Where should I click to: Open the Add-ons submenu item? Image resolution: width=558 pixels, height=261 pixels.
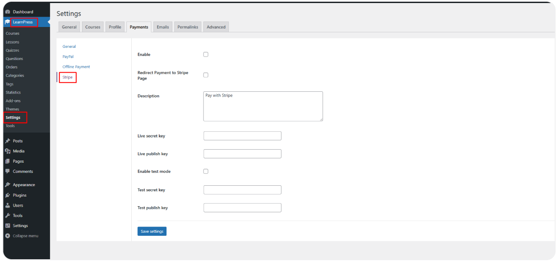(13, 101)
